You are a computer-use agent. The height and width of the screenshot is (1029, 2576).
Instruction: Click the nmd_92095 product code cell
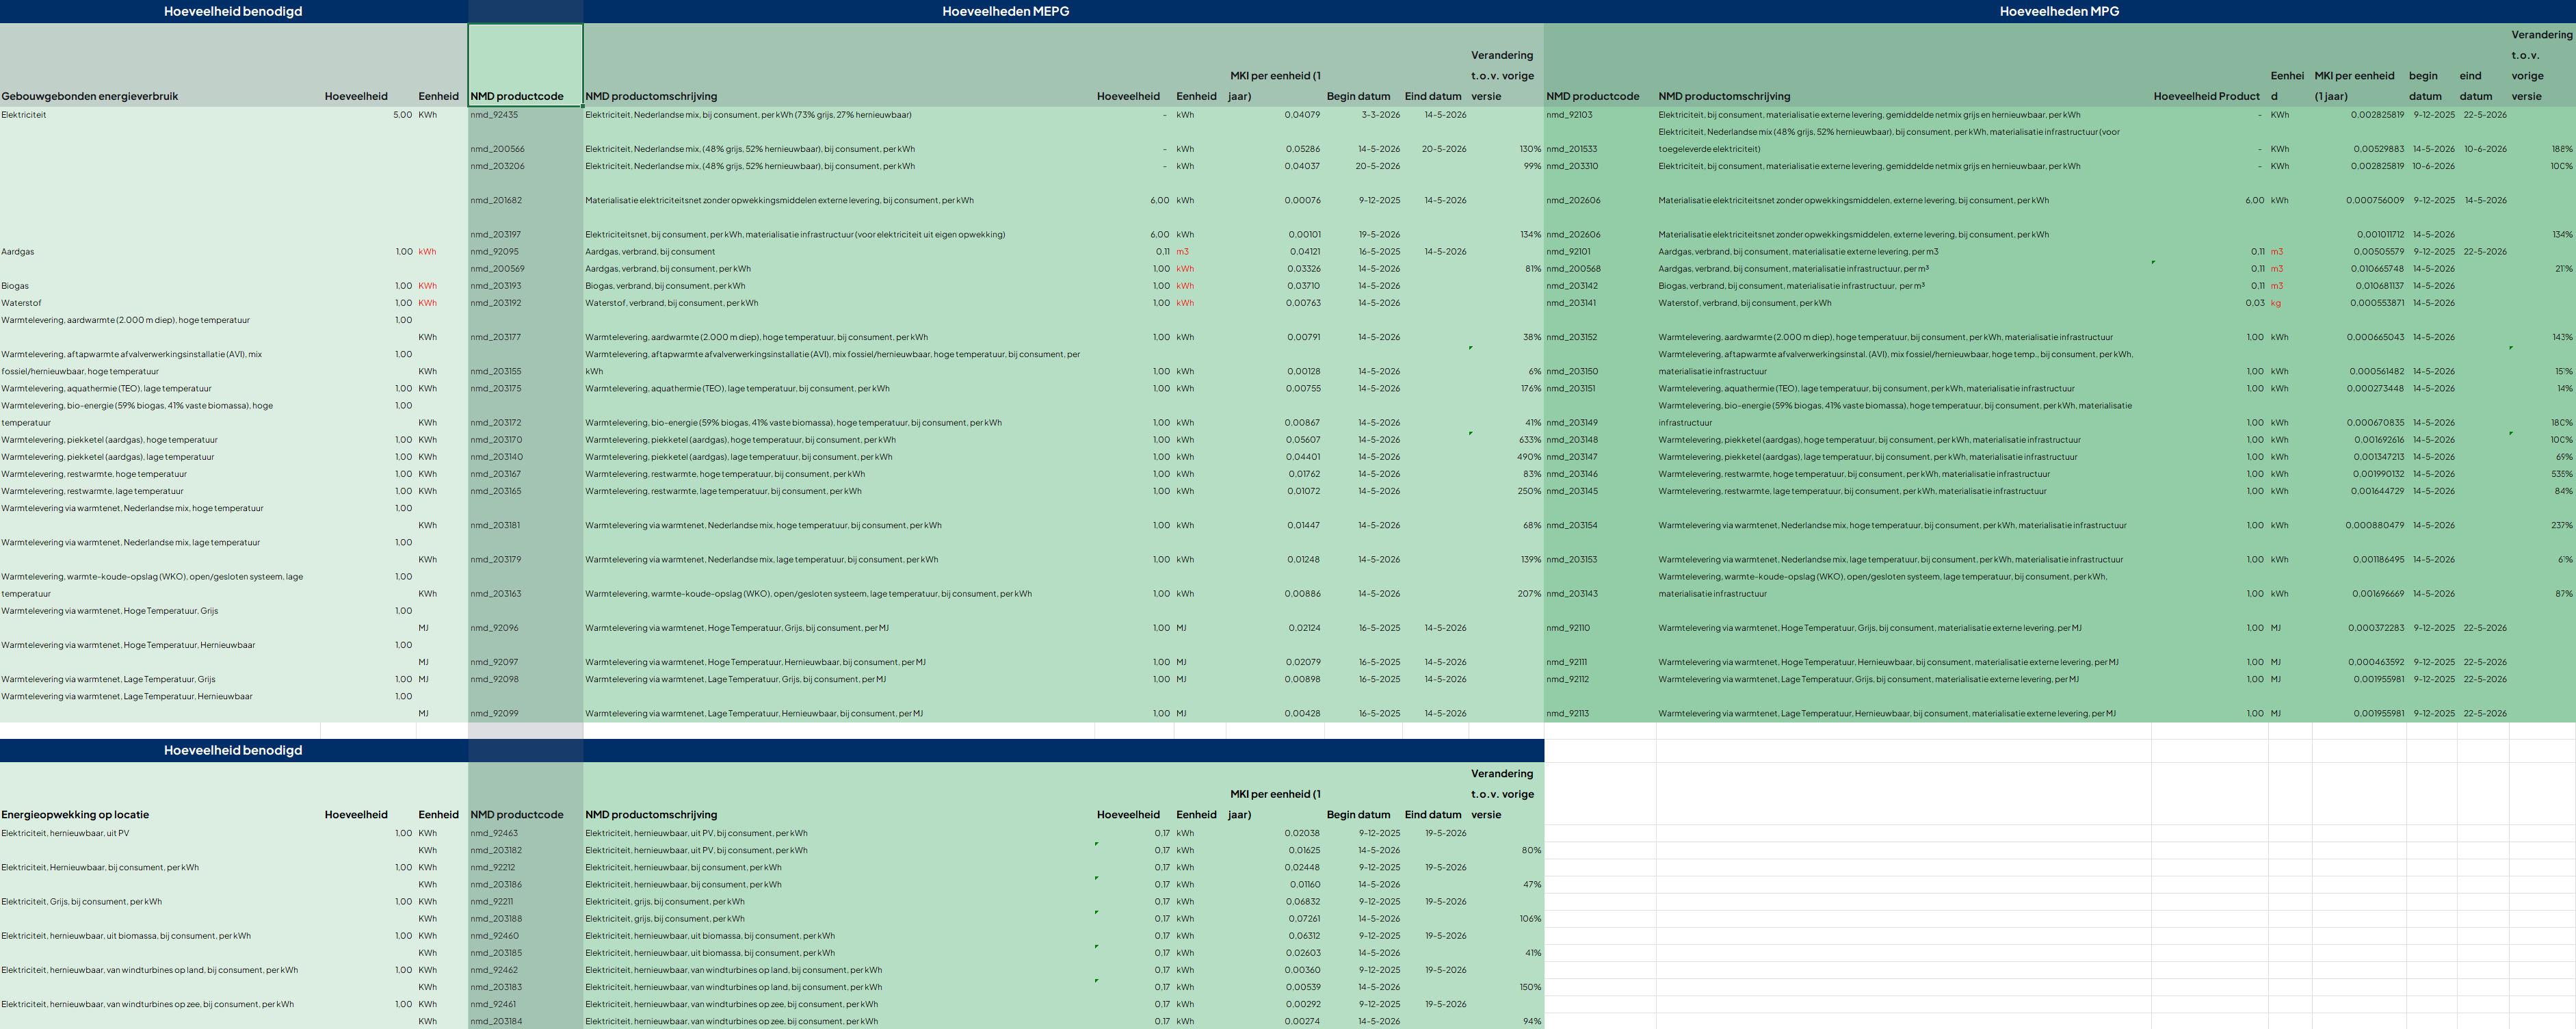(x=525, y=252)
